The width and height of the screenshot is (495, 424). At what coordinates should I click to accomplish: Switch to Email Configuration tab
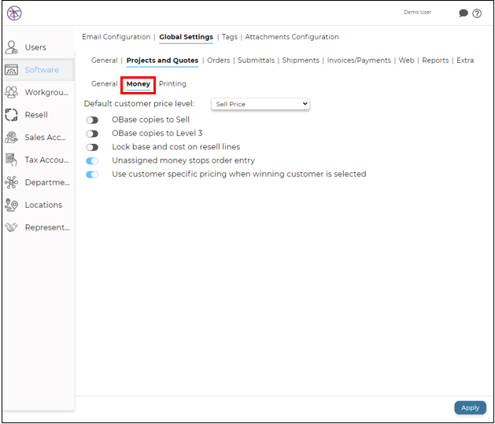[x=116, y=37]
